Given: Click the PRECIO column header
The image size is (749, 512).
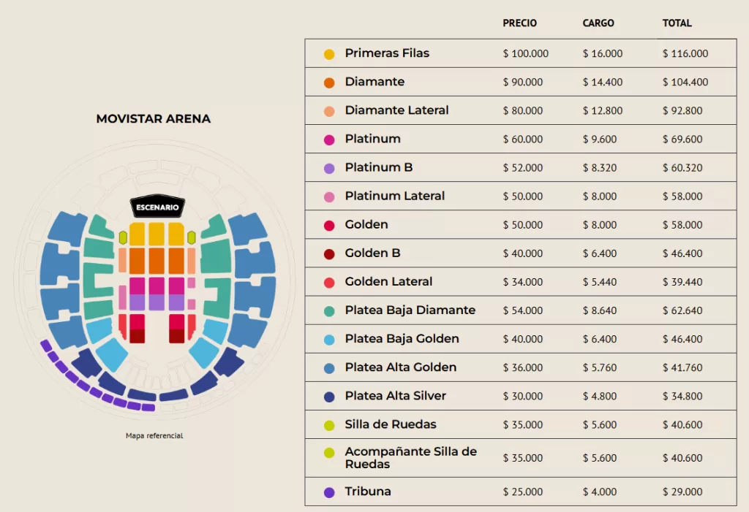Looking at the screenshot, I should click(519, 23).
